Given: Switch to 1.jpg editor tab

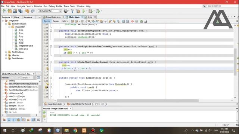Looking at the screenshot, I should coord(90,17).
